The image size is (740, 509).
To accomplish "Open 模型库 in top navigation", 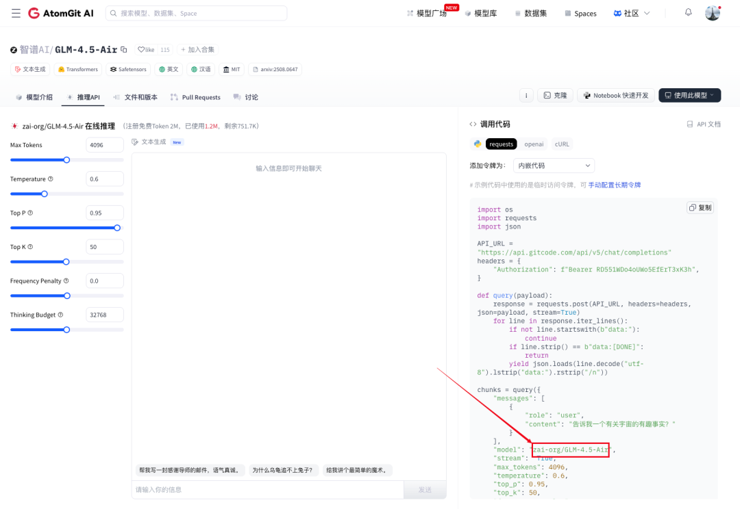I will coord(481,13).
